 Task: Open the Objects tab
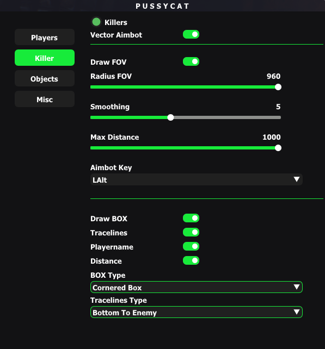click(x=45, y=78)
